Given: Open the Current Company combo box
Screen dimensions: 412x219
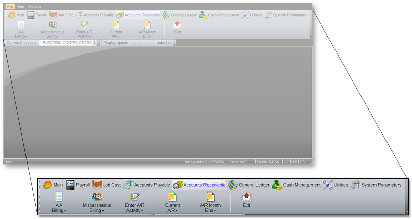Looking at the screenshot, I should coord(68,43).
